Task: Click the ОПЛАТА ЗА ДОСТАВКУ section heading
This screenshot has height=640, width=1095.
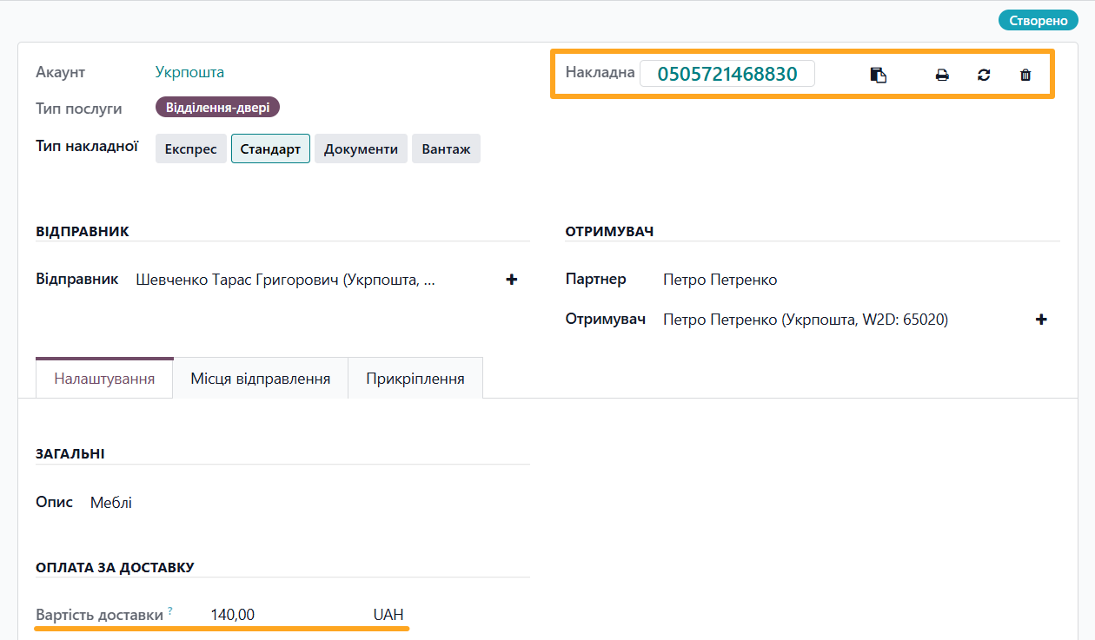Action: [x=115, y=567]
